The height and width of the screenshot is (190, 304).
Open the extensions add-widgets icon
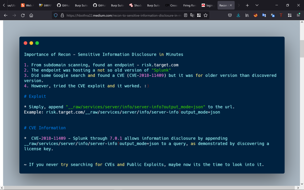[290, 15]
